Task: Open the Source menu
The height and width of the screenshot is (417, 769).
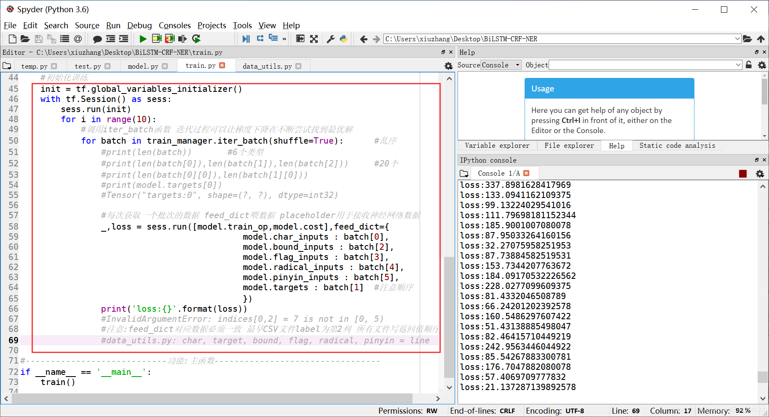Action: click(x=87, y=25)
